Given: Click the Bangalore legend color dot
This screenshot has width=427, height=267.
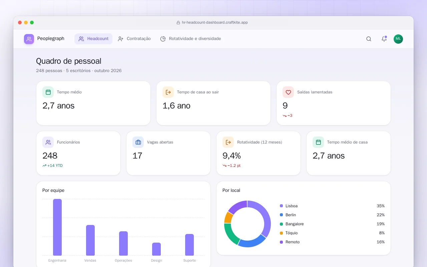Looking at the screenshot, I should coord(281,224).
